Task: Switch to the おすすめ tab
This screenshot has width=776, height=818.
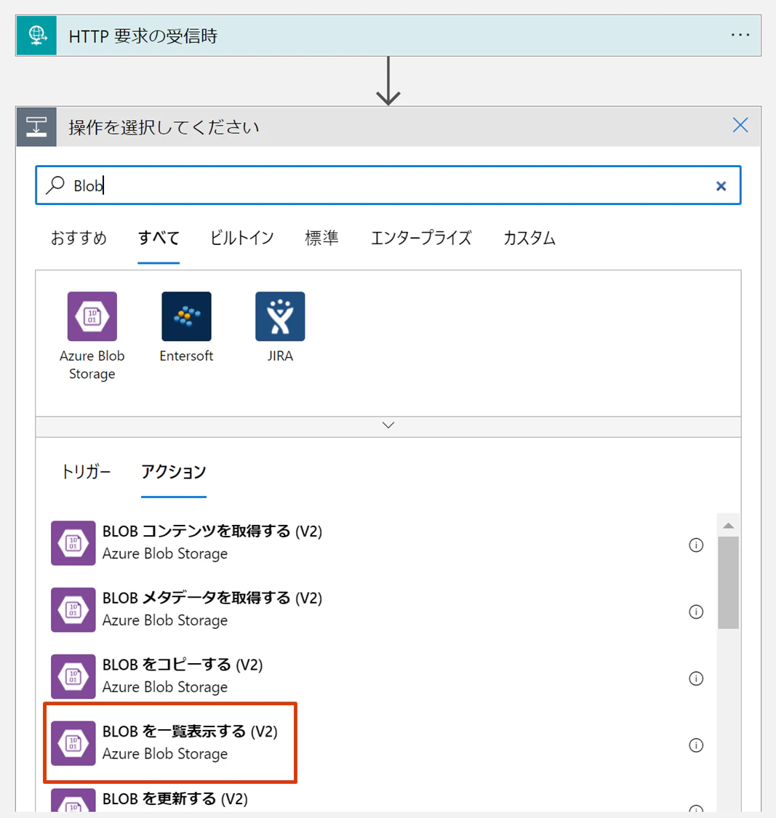Action: point(79,238)
